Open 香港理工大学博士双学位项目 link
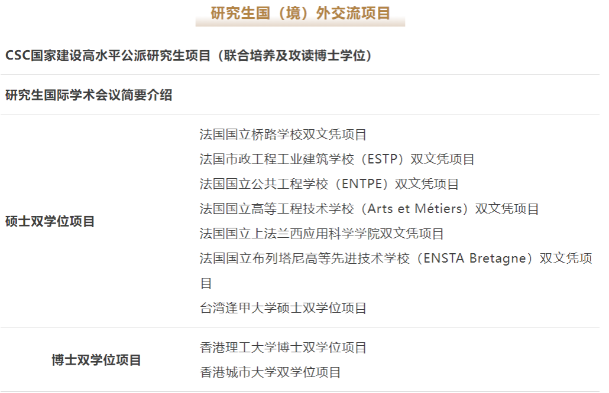 tap(283, 348)
